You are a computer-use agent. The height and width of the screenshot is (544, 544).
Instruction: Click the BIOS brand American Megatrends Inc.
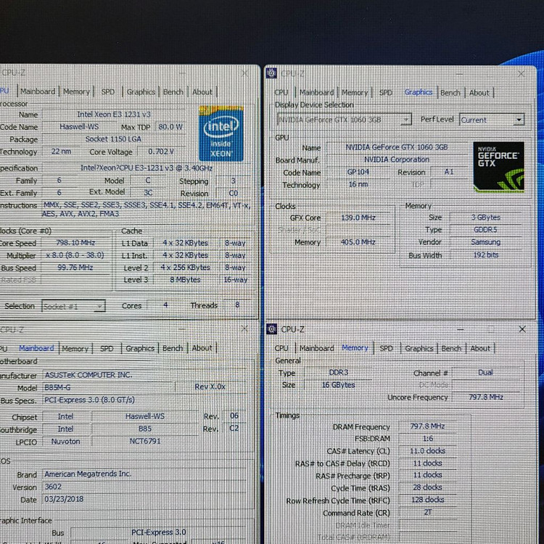pos(144,474)
